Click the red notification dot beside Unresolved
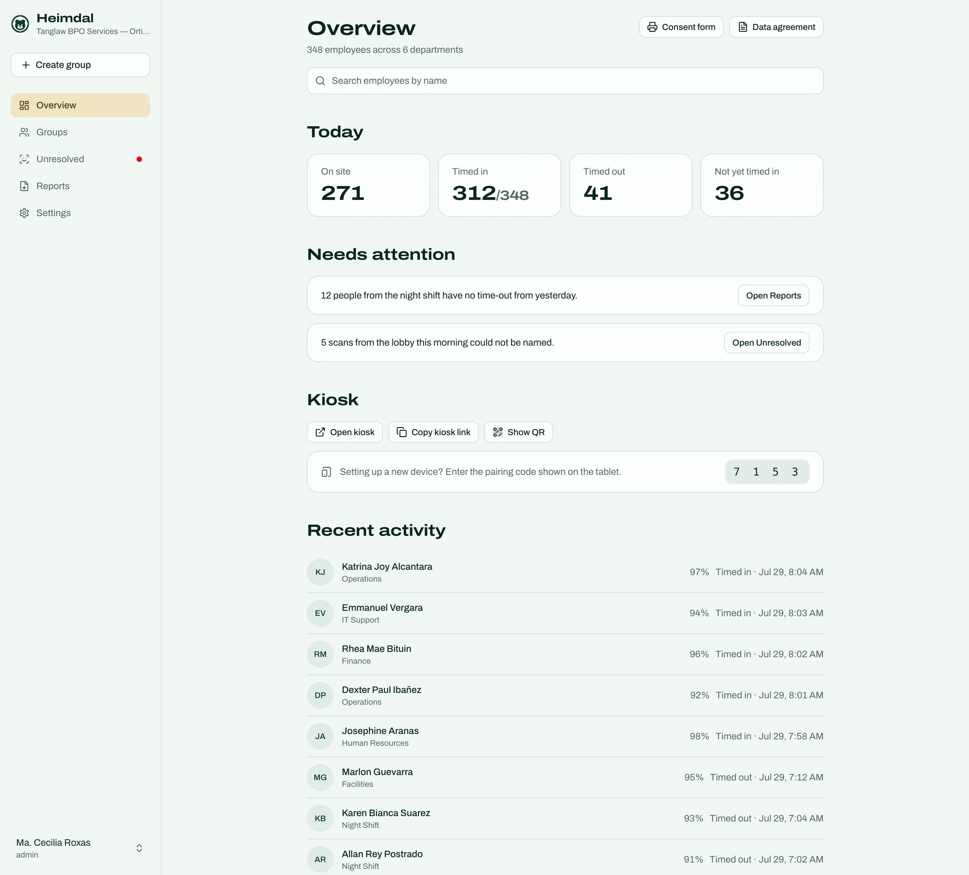 139,159
